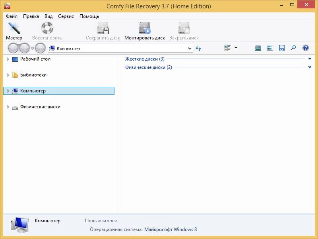Click the Библиотеки folder icon
The height and width of the screenshot is (239, 318).
15,75
